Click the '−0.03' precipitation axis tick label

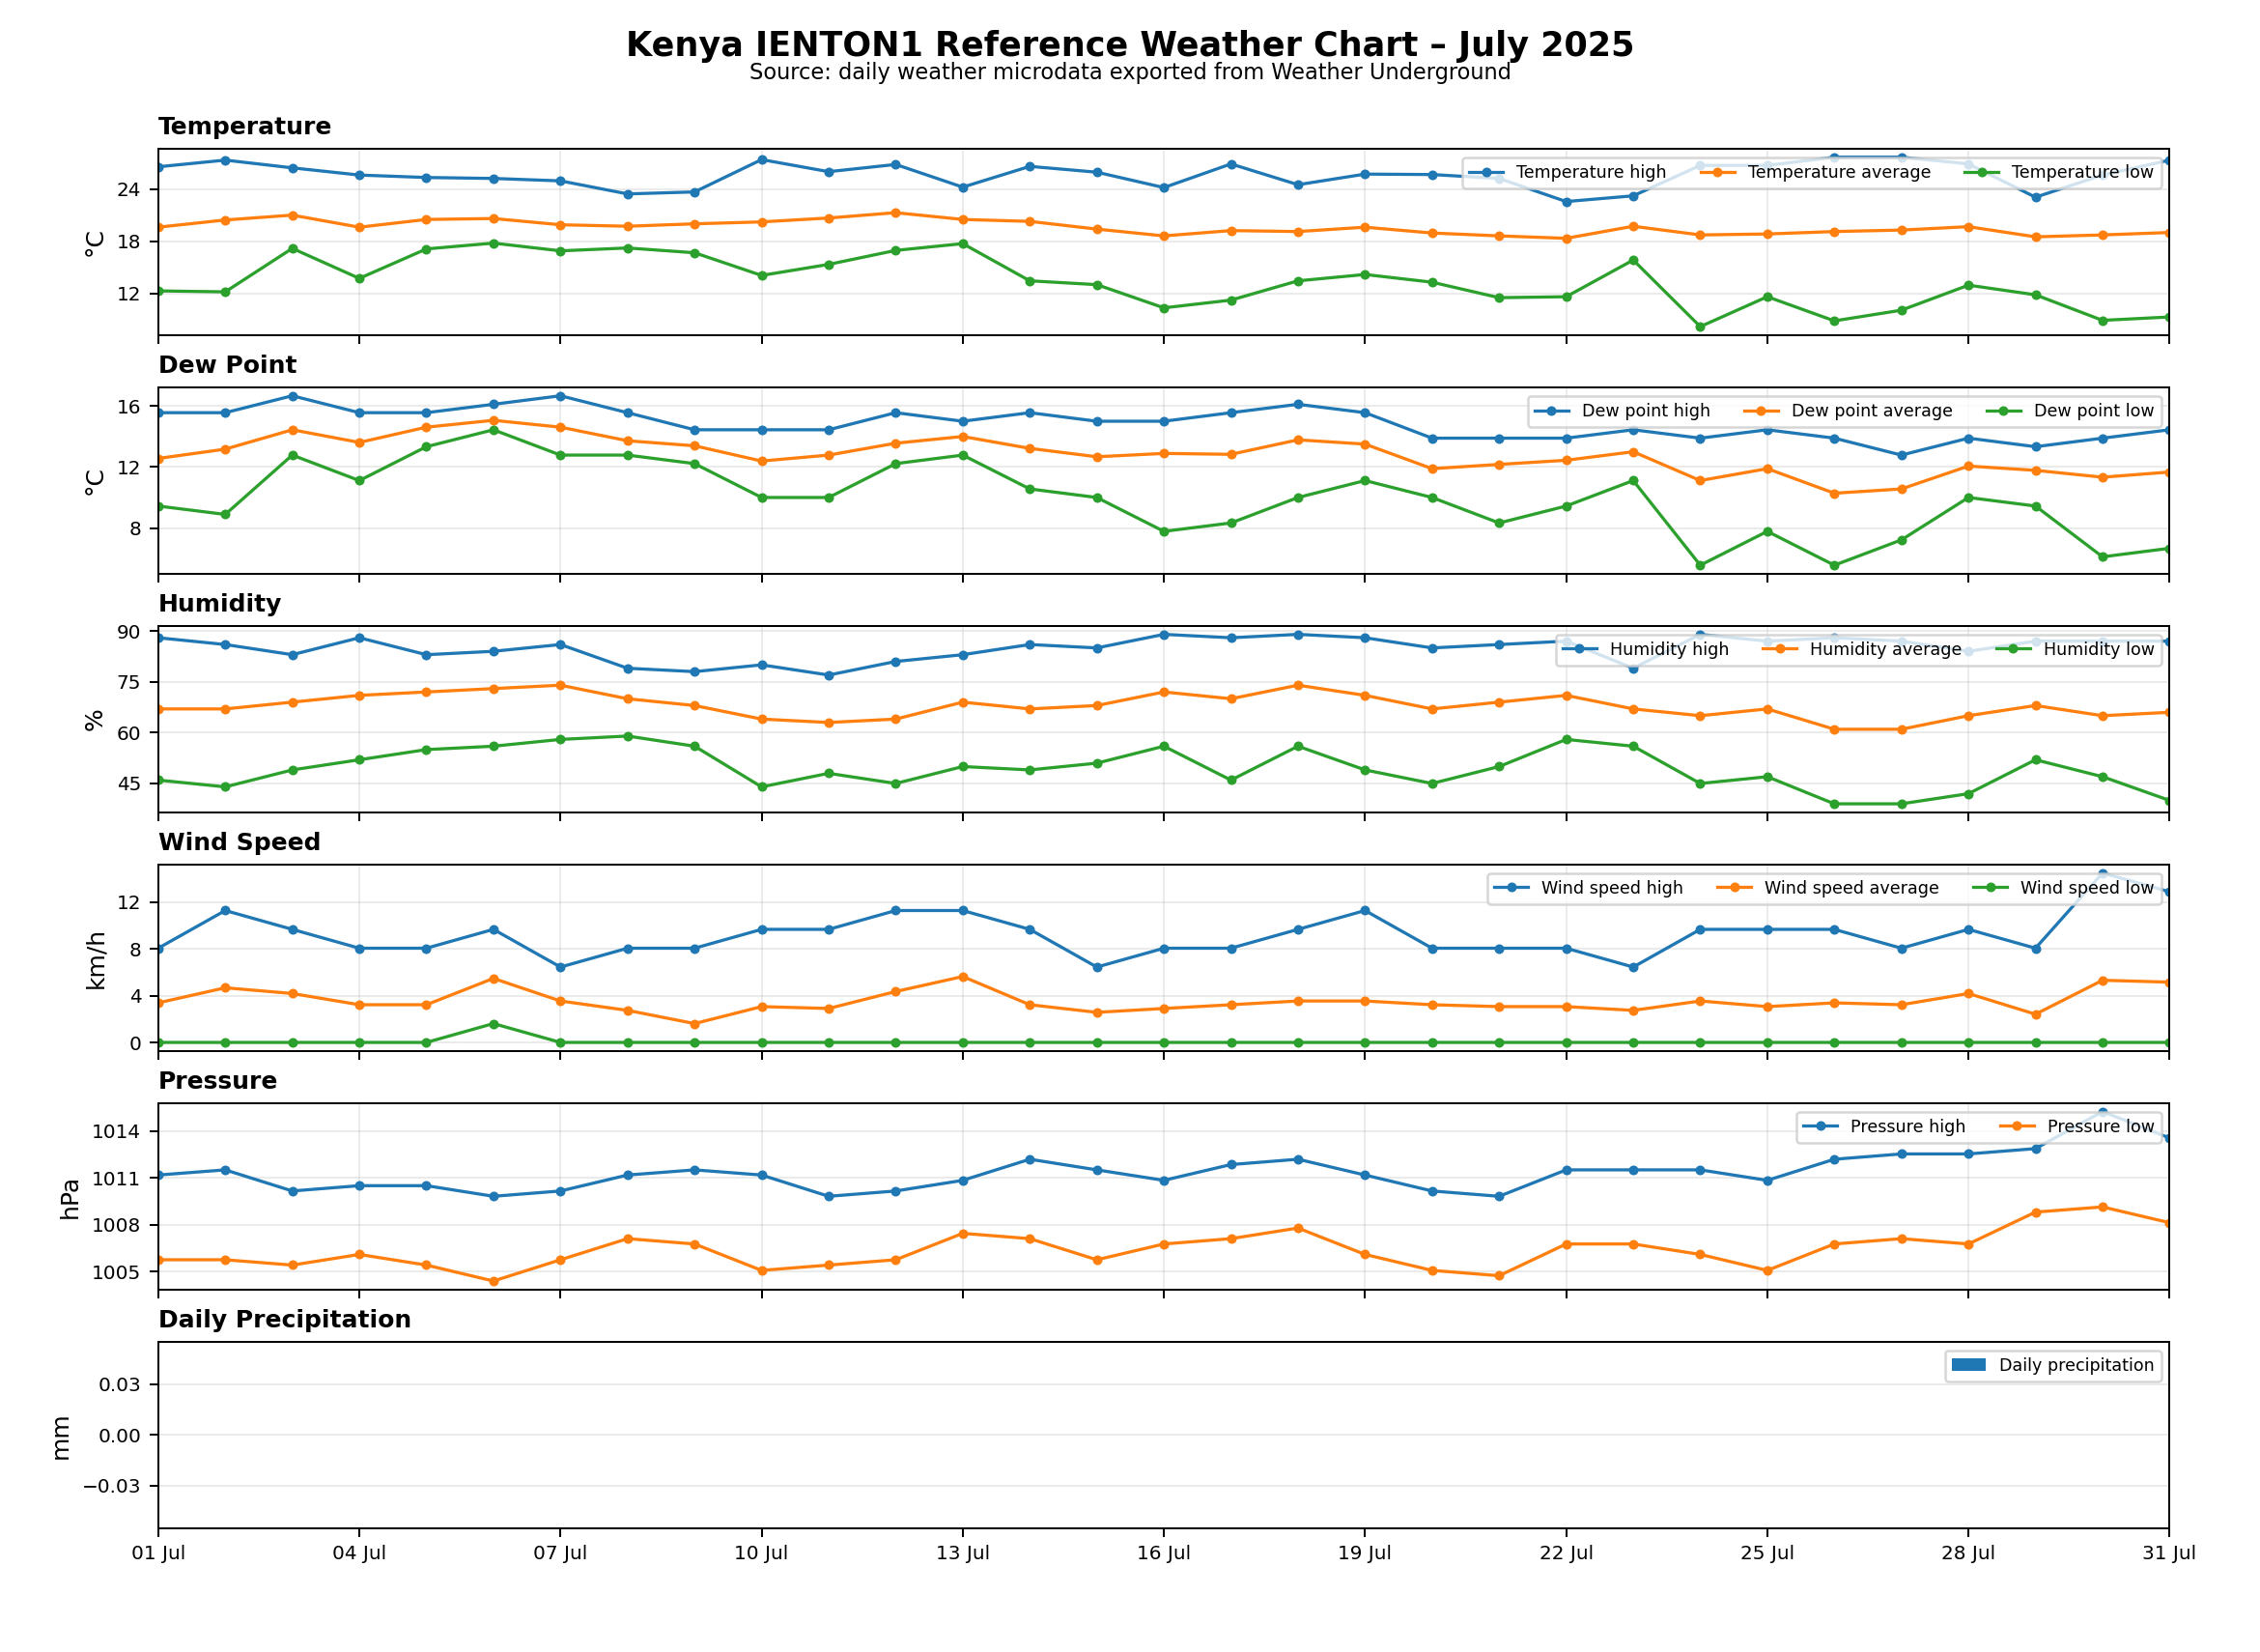tap(112, 1486)
